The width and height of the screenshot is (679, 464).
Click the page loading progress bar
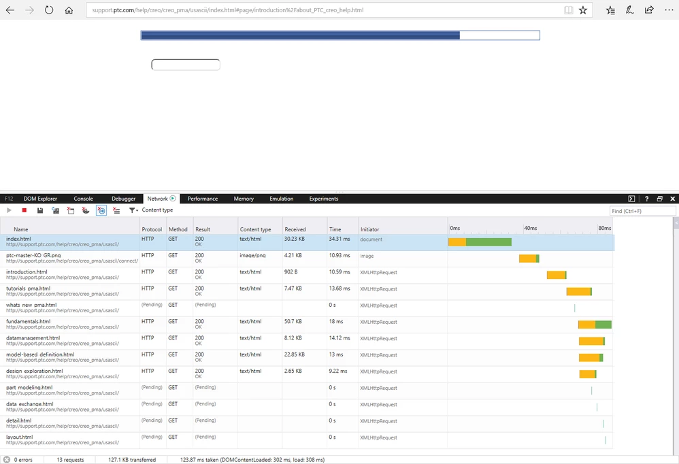(x=340, y=35)
